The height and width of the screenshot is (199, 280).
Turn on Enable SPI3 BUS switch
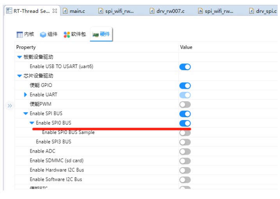pos(185,142)
